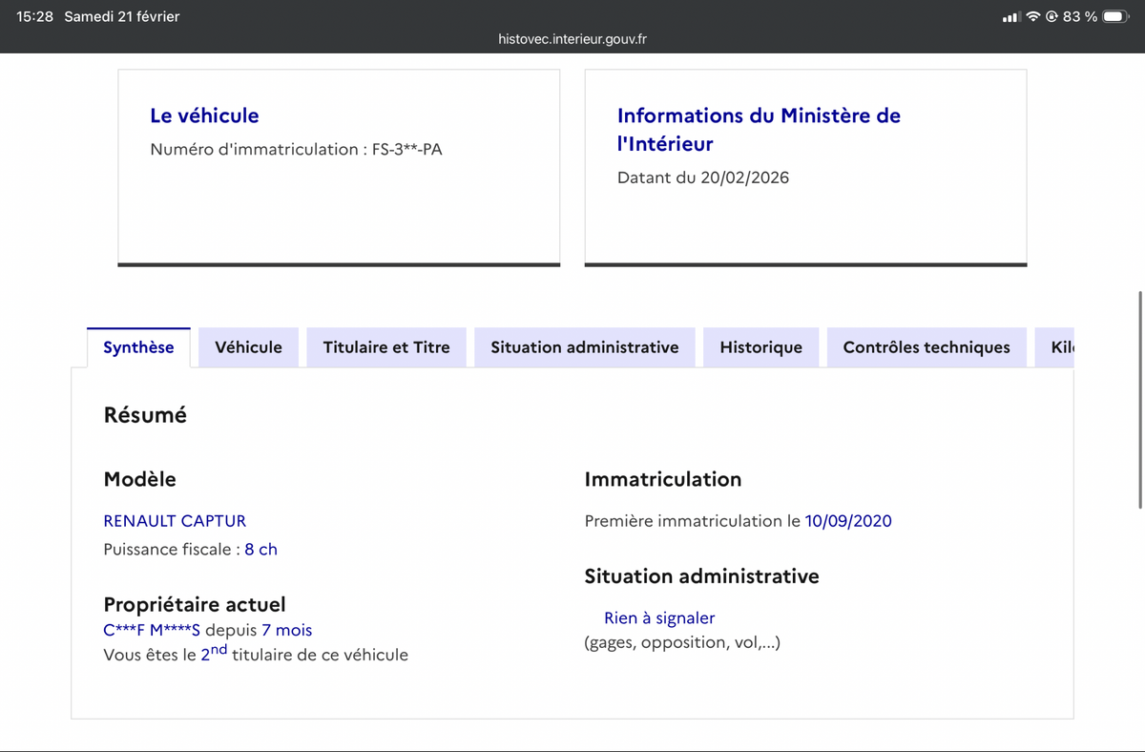Image resolution: width=1145 pixels, height=752 pixels.
Task: Open the Titulaire et Titre tab
Action: 386,347
